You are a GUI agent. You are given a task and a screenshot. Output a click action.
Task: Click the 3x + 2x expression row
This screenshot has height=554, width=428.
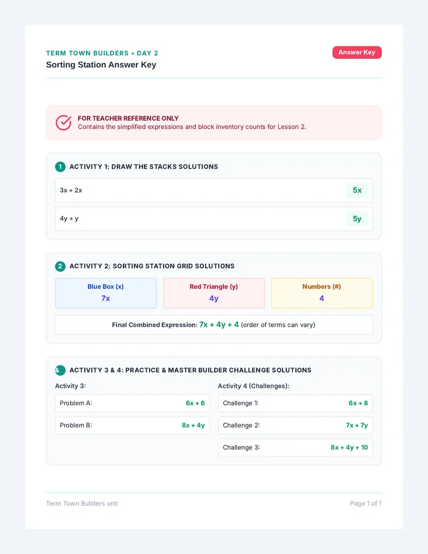pos(214,190)
